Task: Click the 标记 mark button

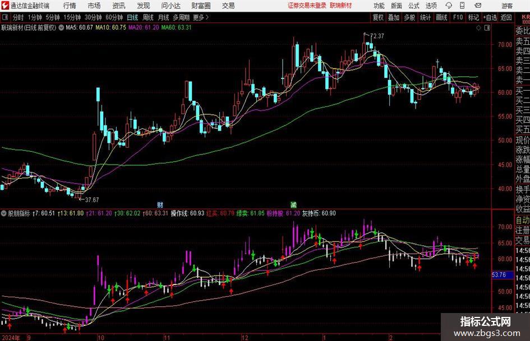Action: [473, 17]
